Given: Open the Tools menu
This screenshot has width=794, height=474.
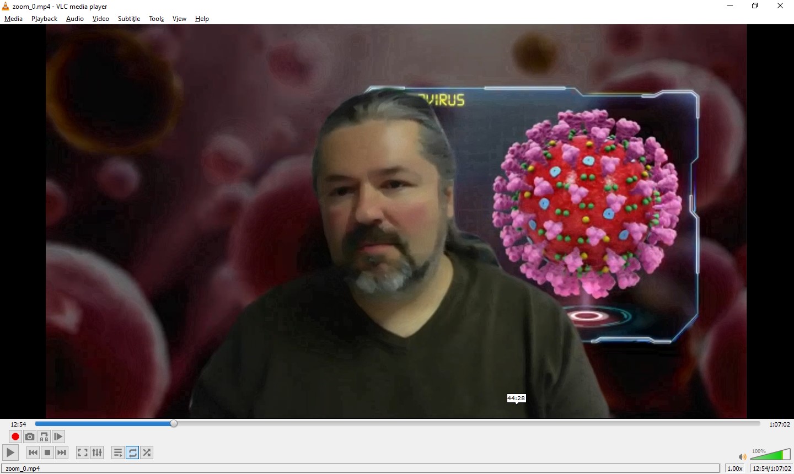Looking at the screenshot, I should 157,19.
